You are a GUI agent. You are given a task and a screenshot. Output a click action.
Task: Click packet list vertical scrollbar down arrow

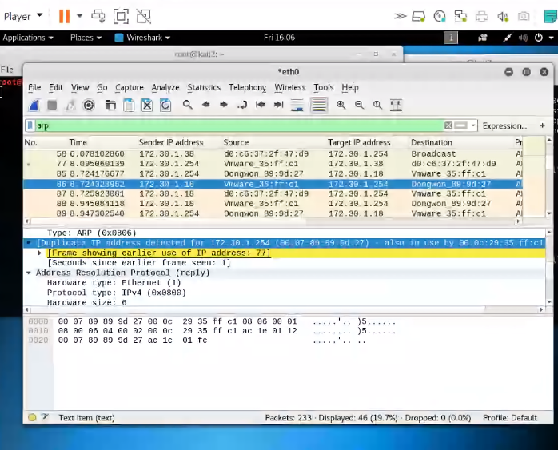click(549, 213)
